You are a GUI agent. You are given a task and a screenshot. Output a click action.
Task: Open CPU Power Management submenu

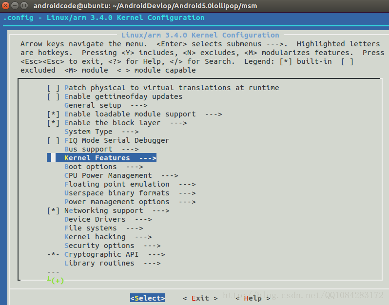(x=121, y=175)
